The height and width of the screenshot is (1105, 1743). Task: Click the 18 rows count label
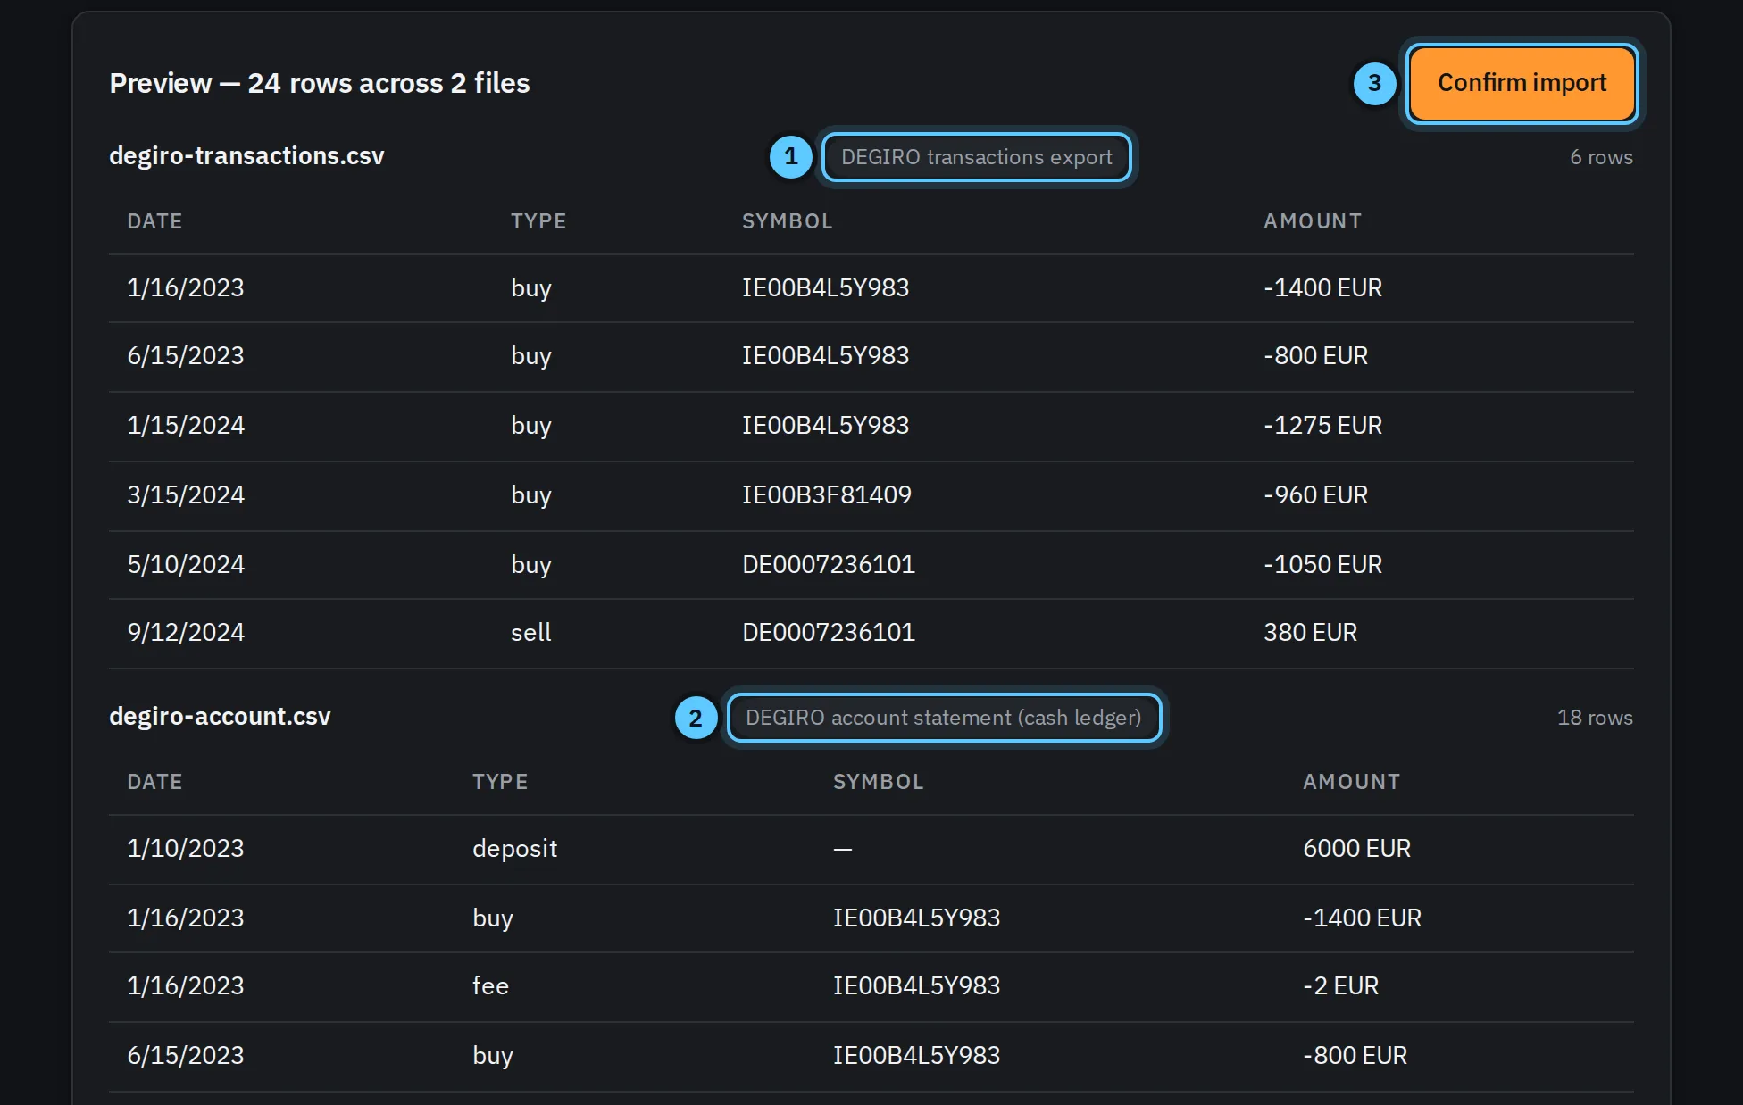pos(1595,718)
